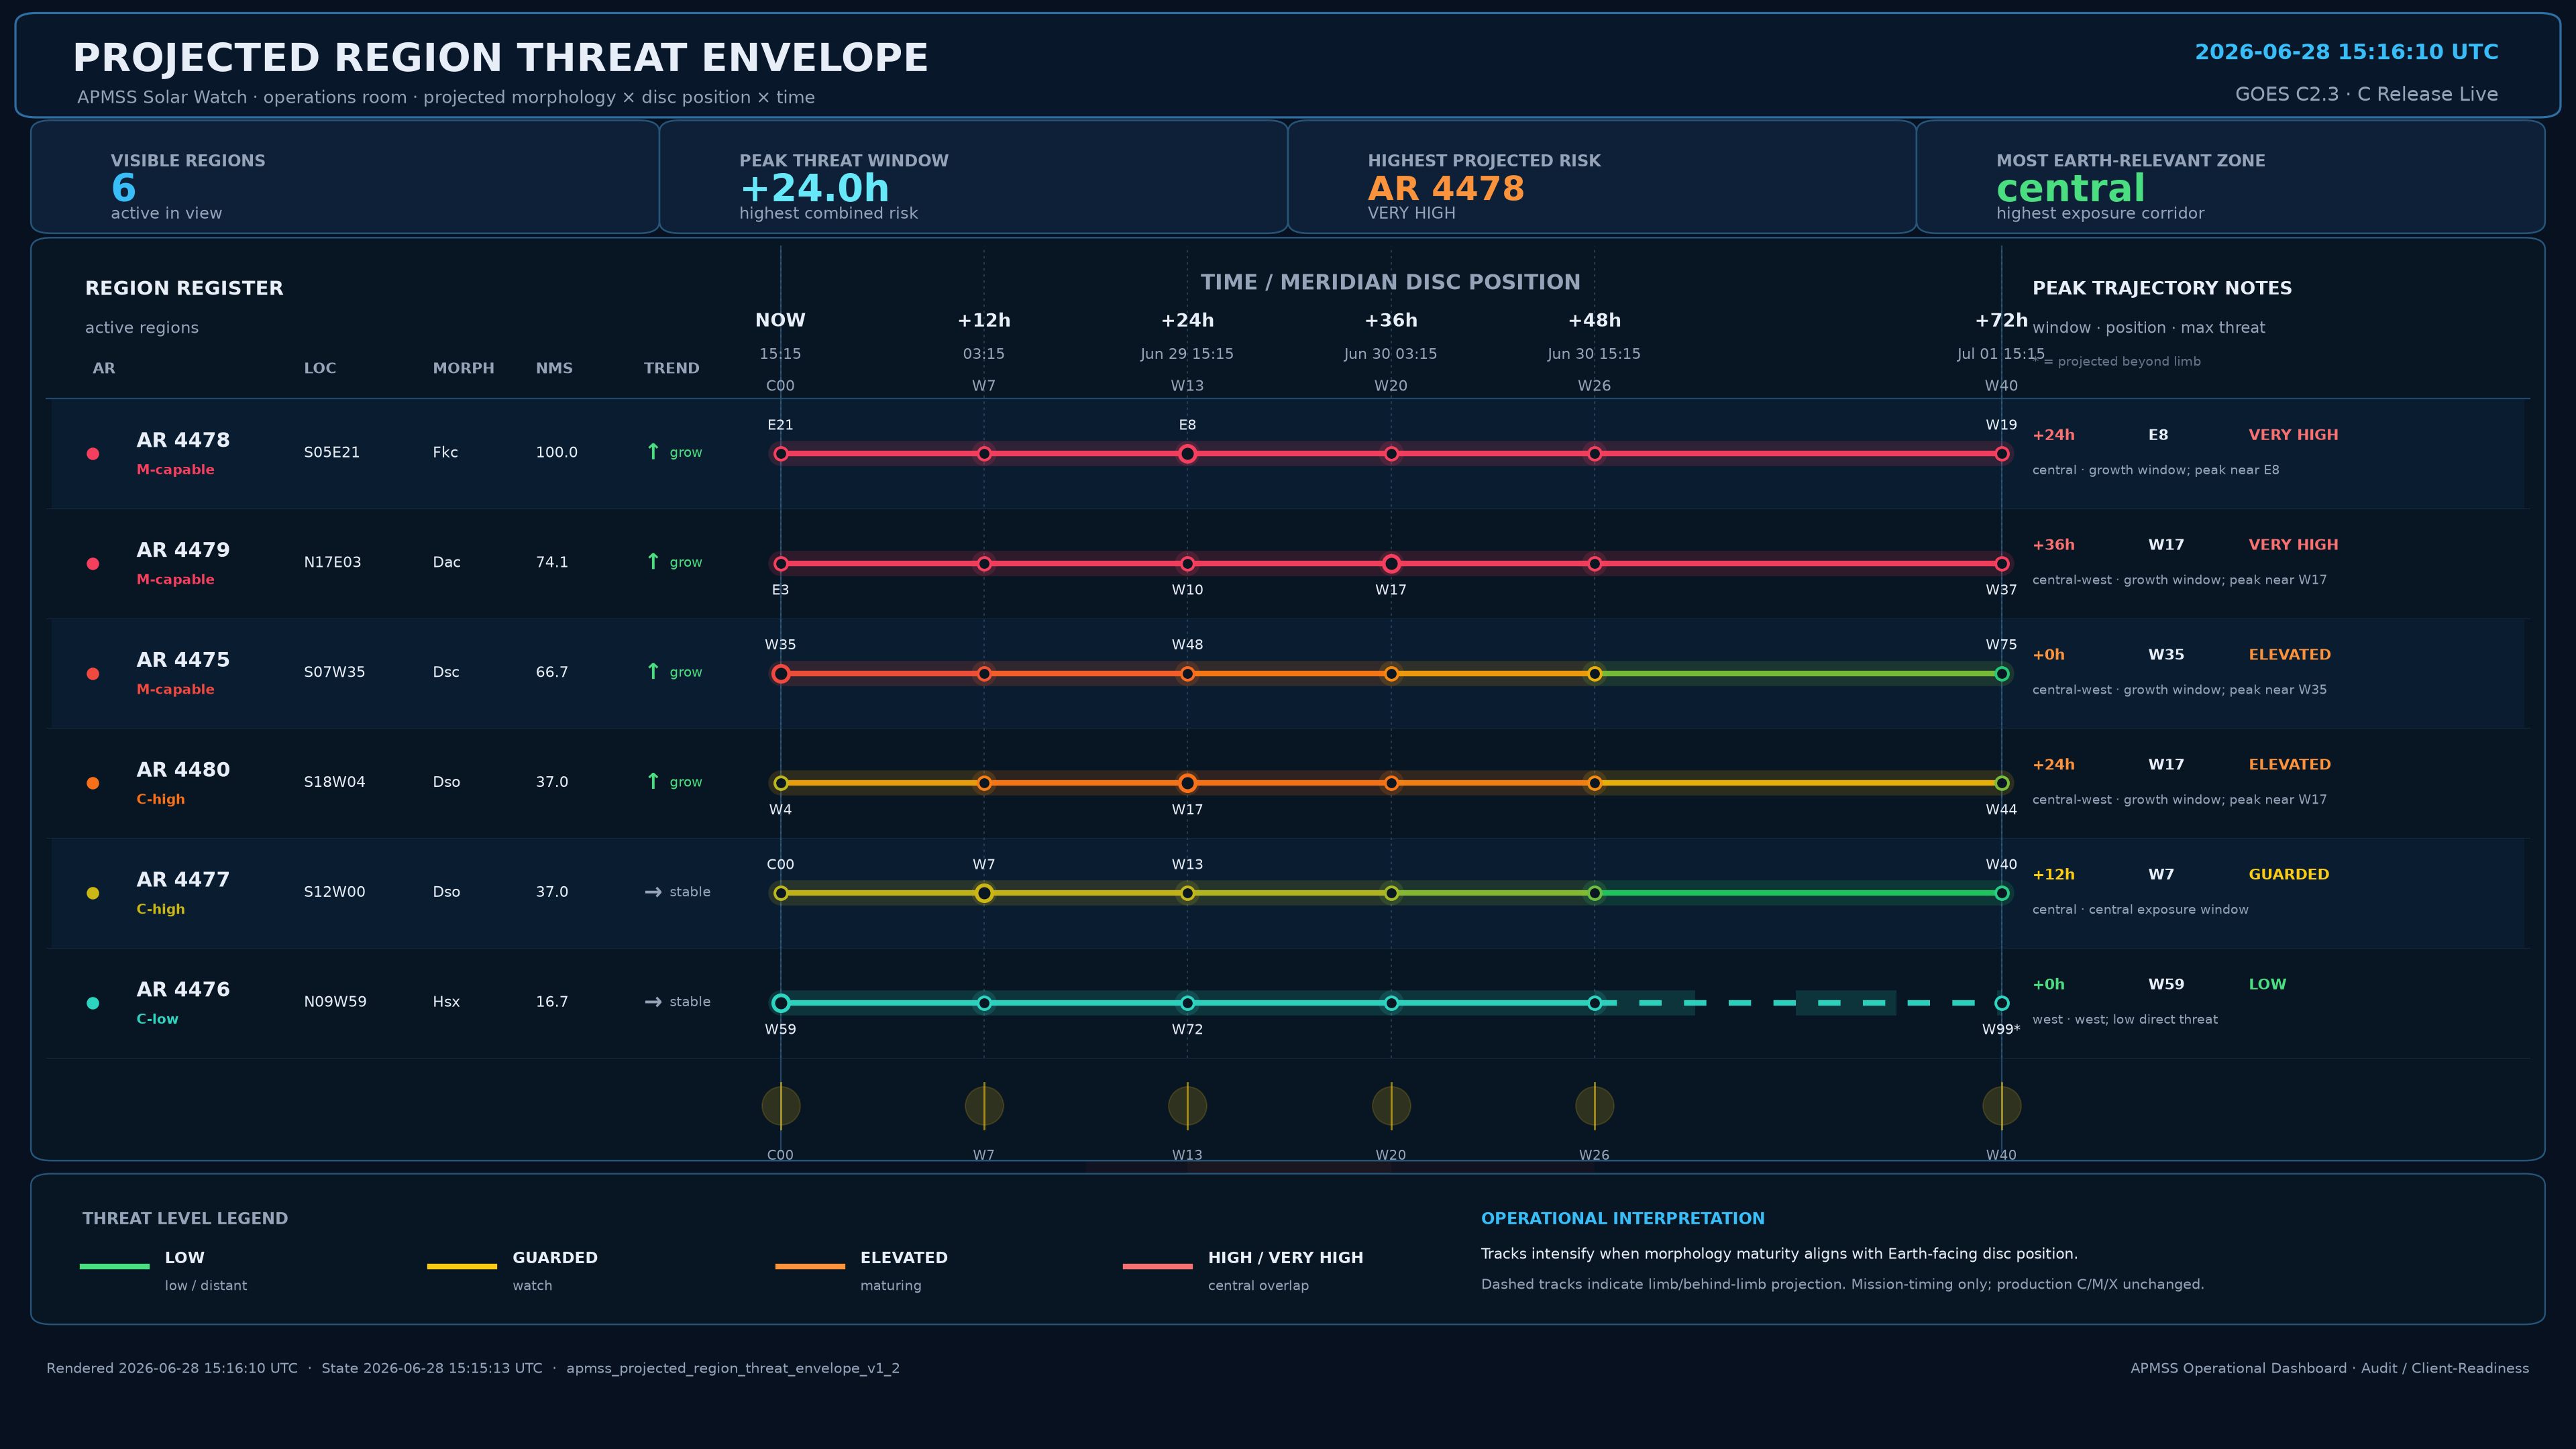2576x1449 pixels.
Task: Click the Operational Interpretation heading
Action: coord(1622,1218)
